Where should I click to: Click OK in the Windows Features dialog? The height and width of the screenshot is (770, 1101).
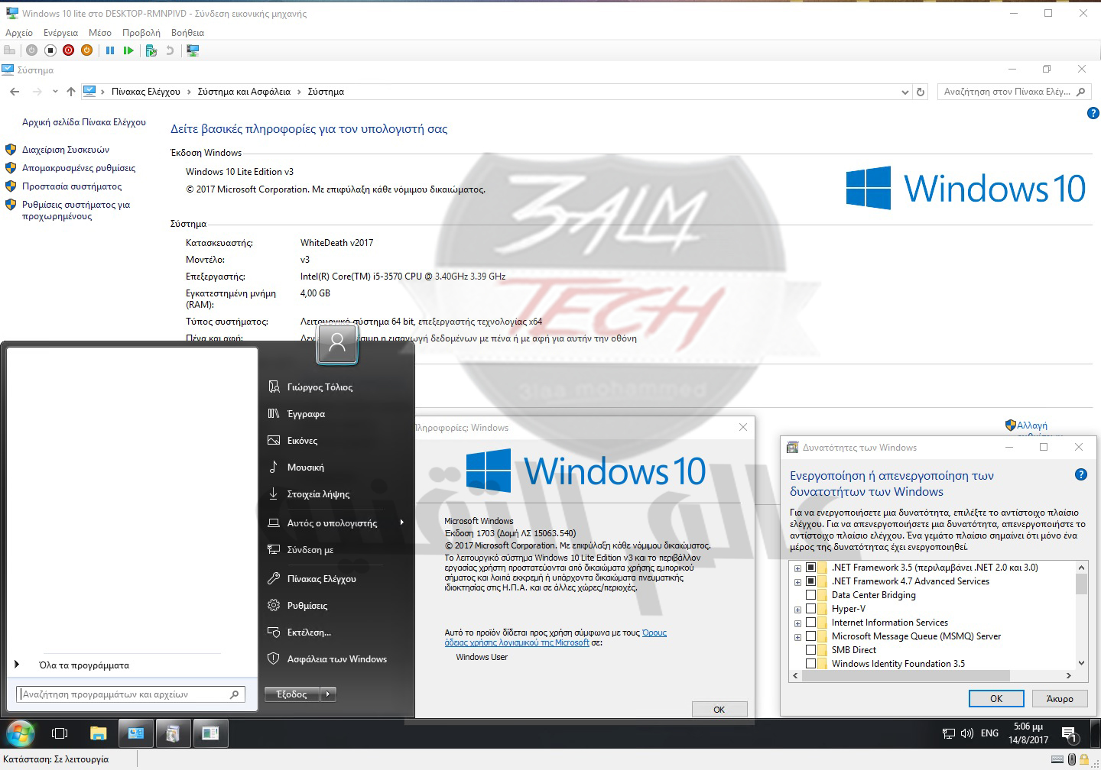pos(996,698)
